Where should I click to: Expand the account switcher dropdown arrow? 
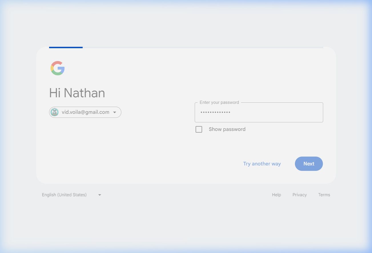point(114,112)
